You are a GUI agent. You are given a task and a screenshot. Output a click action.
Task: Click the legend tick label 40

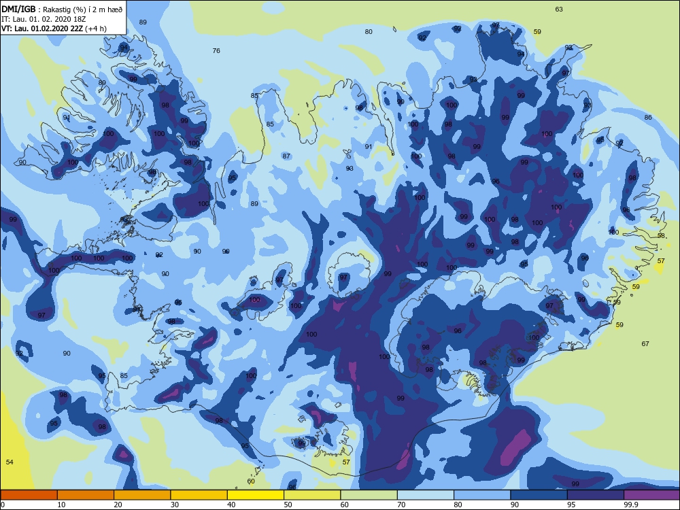pyautogui.click(x=232, y=505)
